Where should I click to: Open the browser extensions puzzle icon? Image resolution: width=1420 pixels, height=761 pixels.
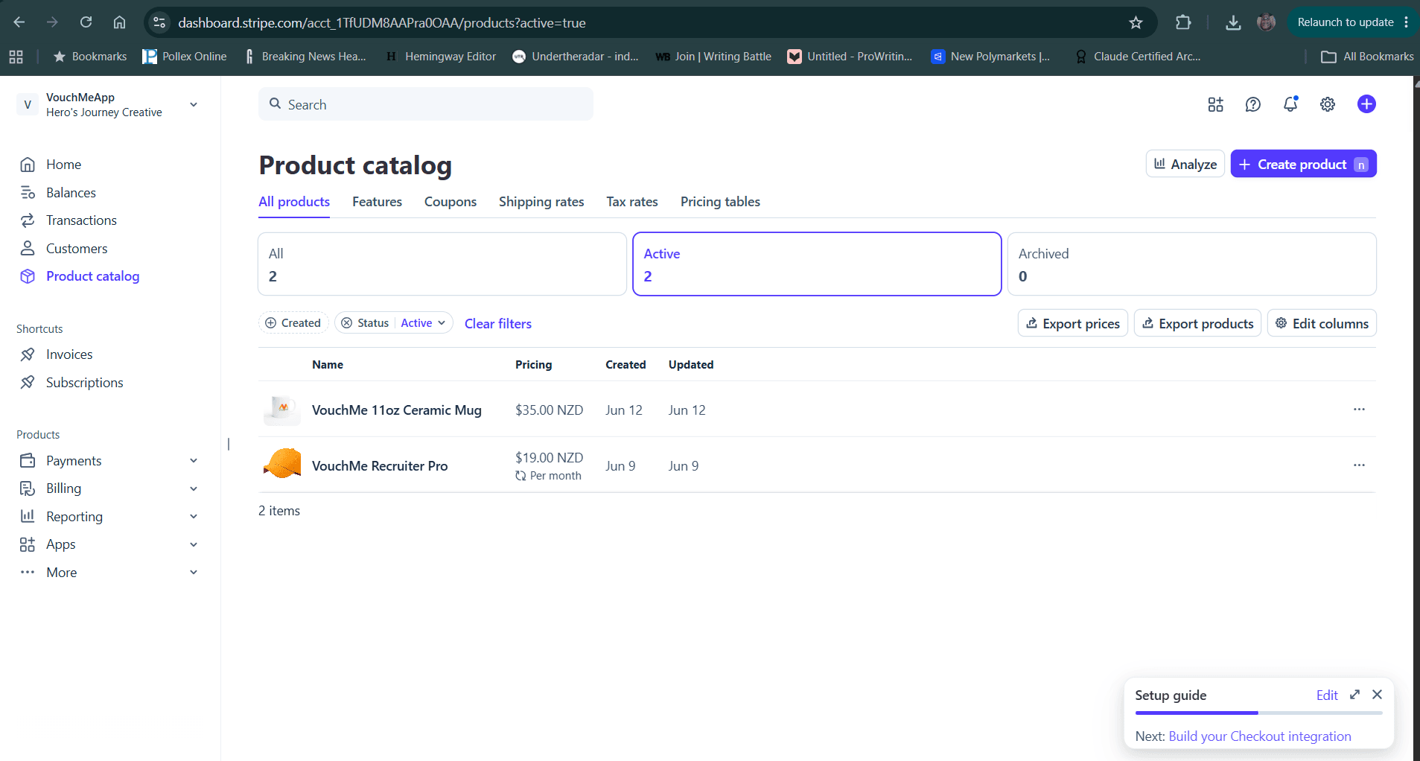click(1183, 22)
